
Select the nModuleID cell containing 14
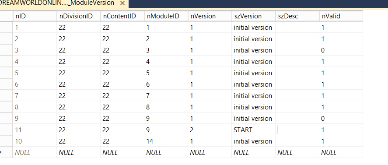pos(166,141)
